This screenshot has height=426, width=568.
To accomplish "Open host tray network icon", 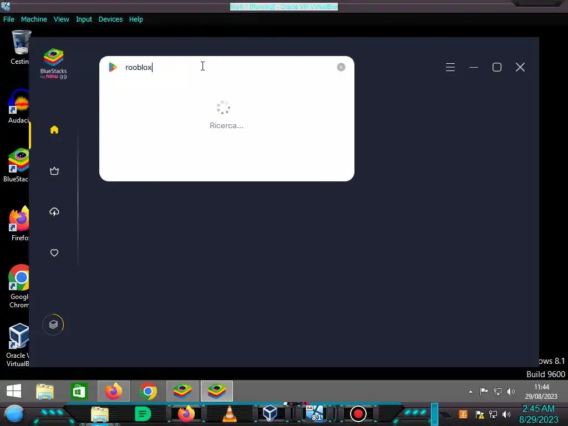I will pyautogui.click(x=493, y=414).
